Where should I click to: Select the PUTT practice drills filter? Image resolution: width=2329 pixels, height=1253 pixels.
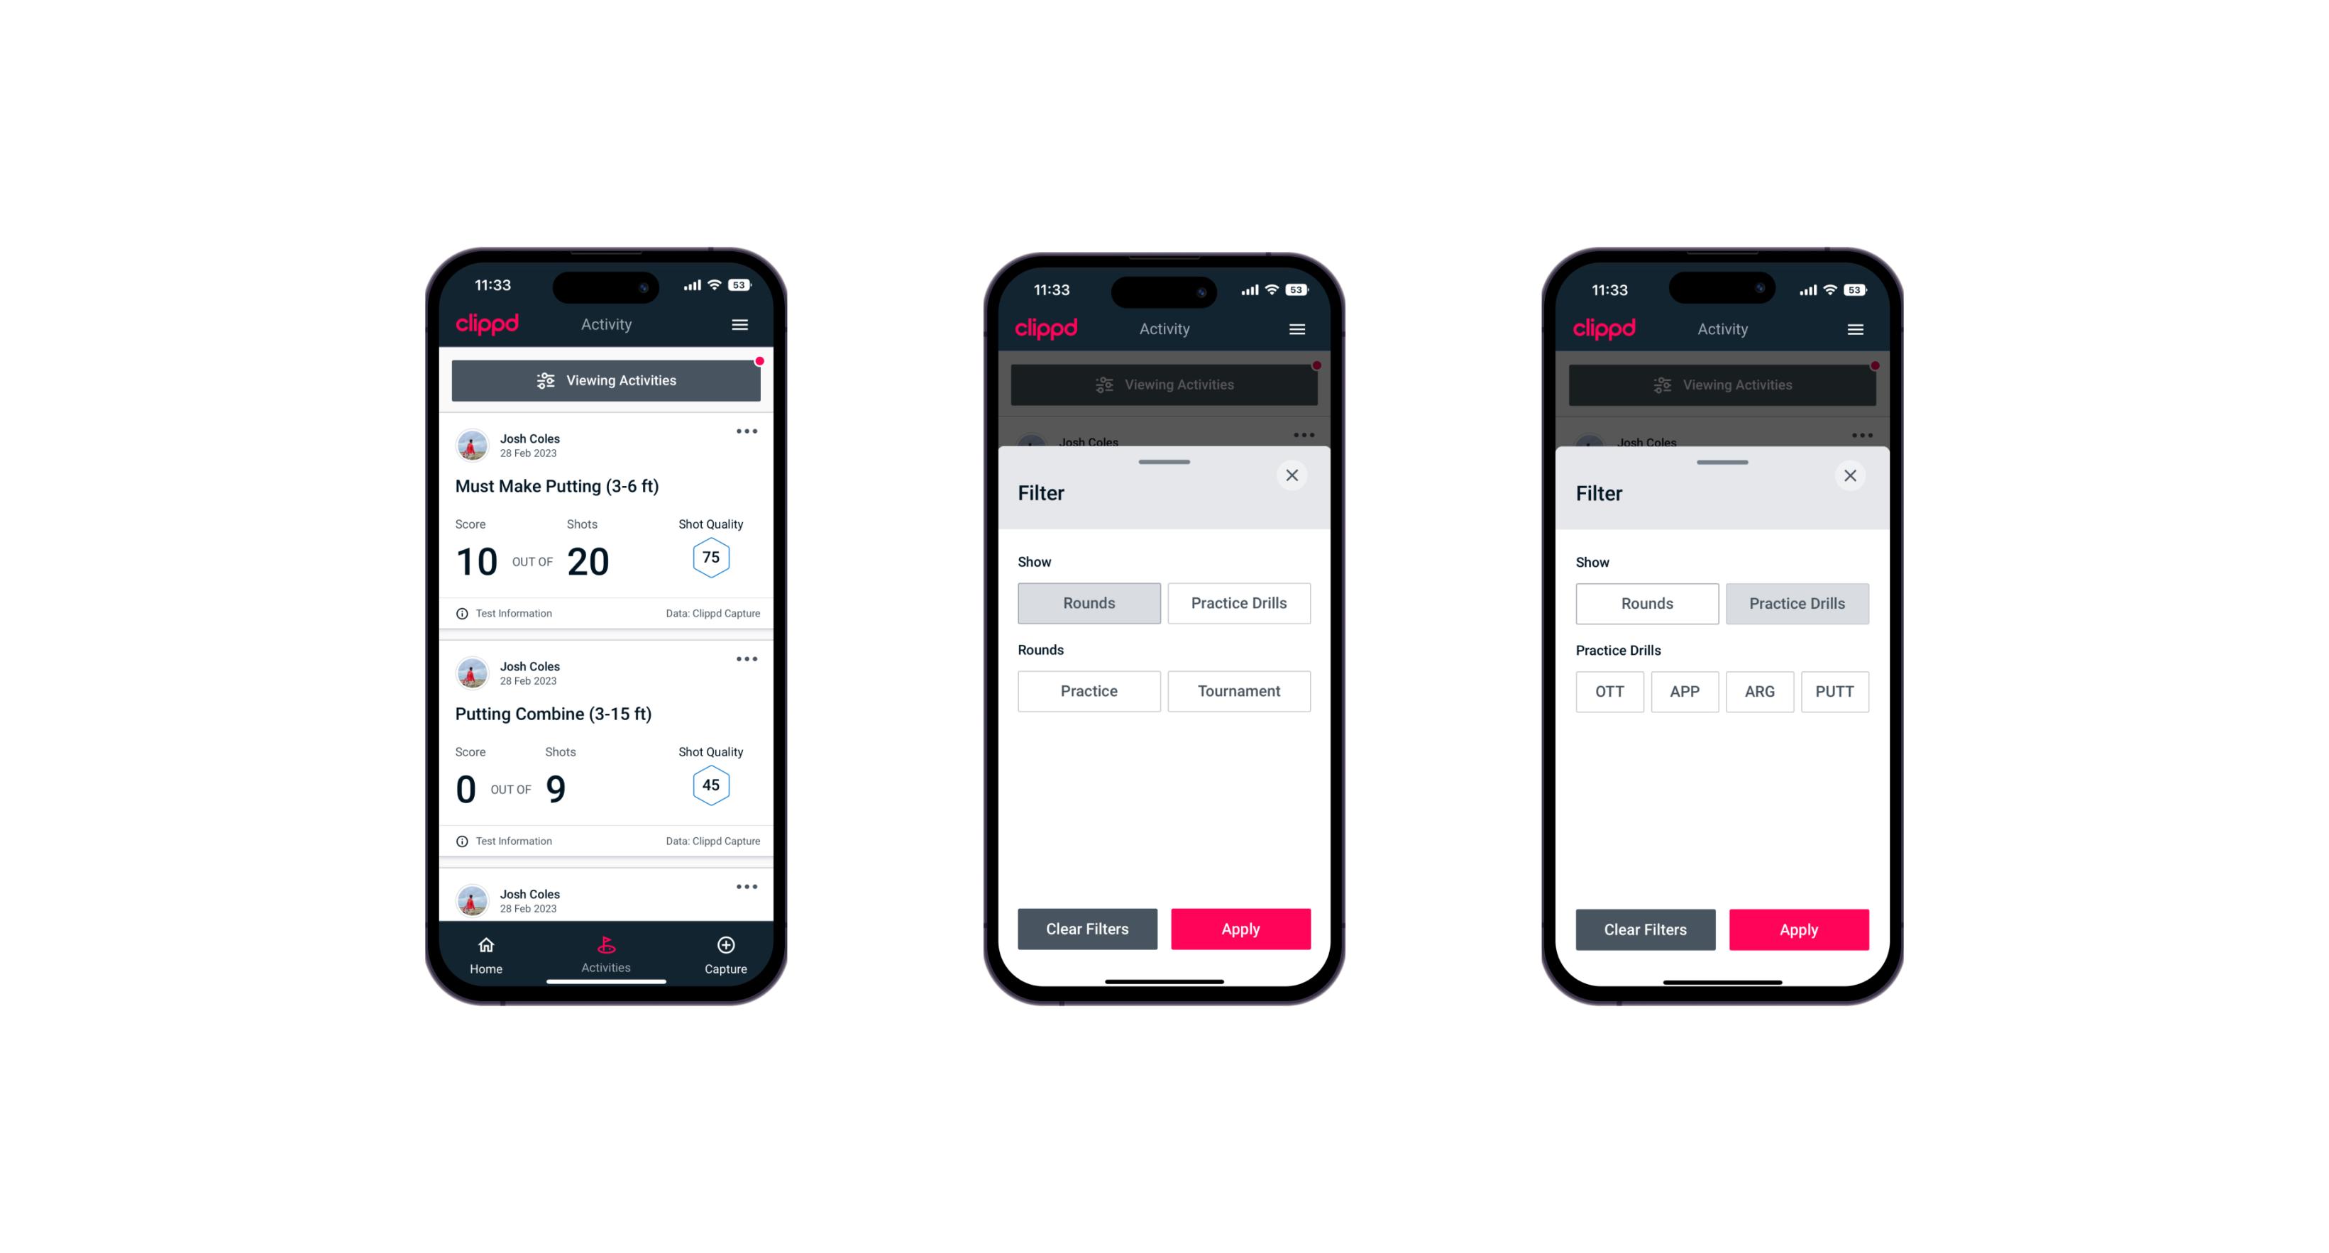(x=1837, y=690)
